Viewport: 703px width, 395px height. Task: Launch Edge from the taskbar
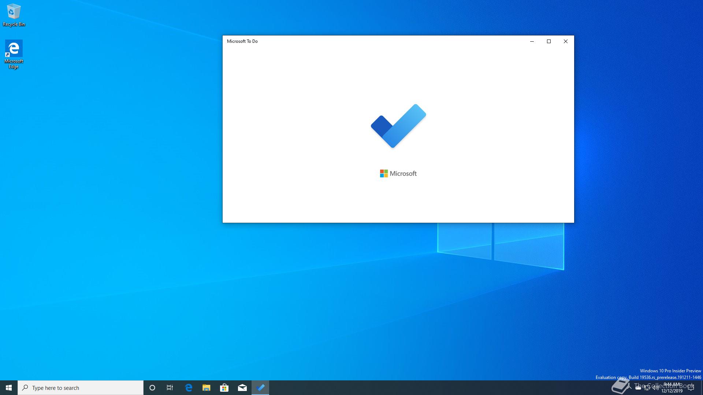click(x=189, y=388)
